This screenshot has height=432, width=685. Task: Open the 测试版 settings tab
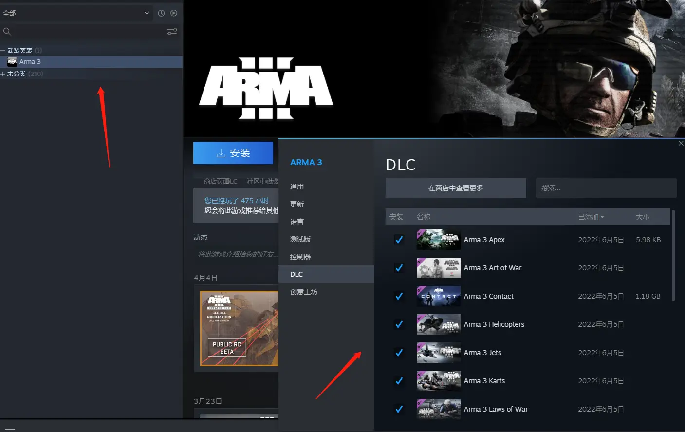coord(326,239)
